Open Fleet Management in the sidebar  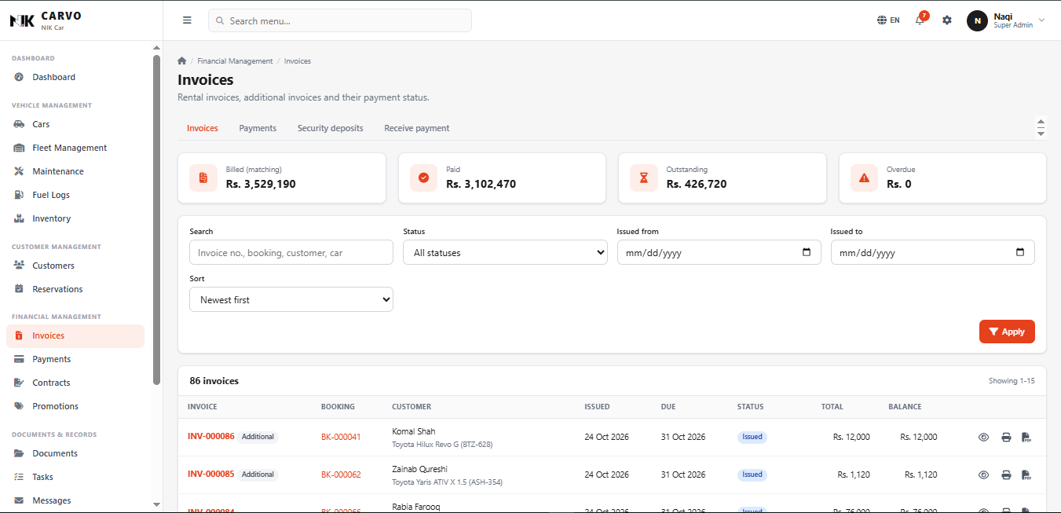pos(75,148)
